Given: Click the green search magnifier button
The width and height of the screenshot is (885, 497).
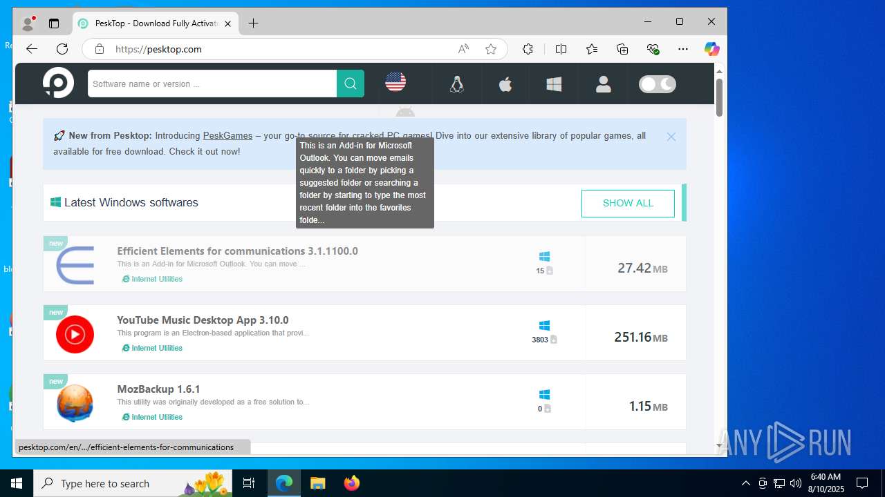Looking at the screenshot, I should pos(351,84).
